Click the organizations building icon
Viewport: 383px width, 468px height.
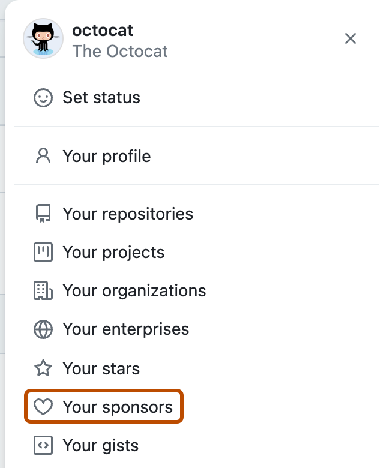(x=43, y=291)
